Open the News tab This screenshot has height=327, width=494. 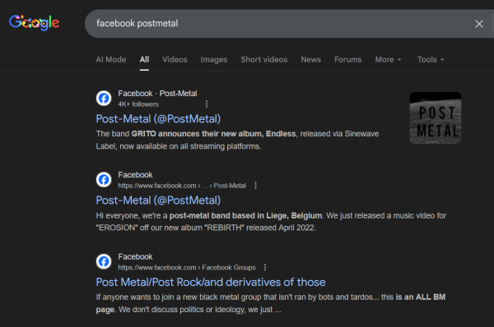(311, 59)
